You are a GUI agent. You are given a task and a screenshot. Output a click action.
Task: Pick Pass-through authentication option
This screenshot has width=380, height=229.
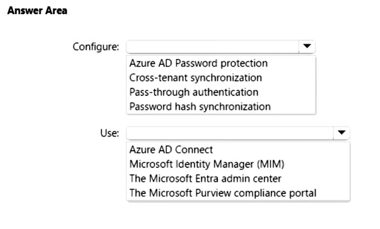click(x=194, y=92)
